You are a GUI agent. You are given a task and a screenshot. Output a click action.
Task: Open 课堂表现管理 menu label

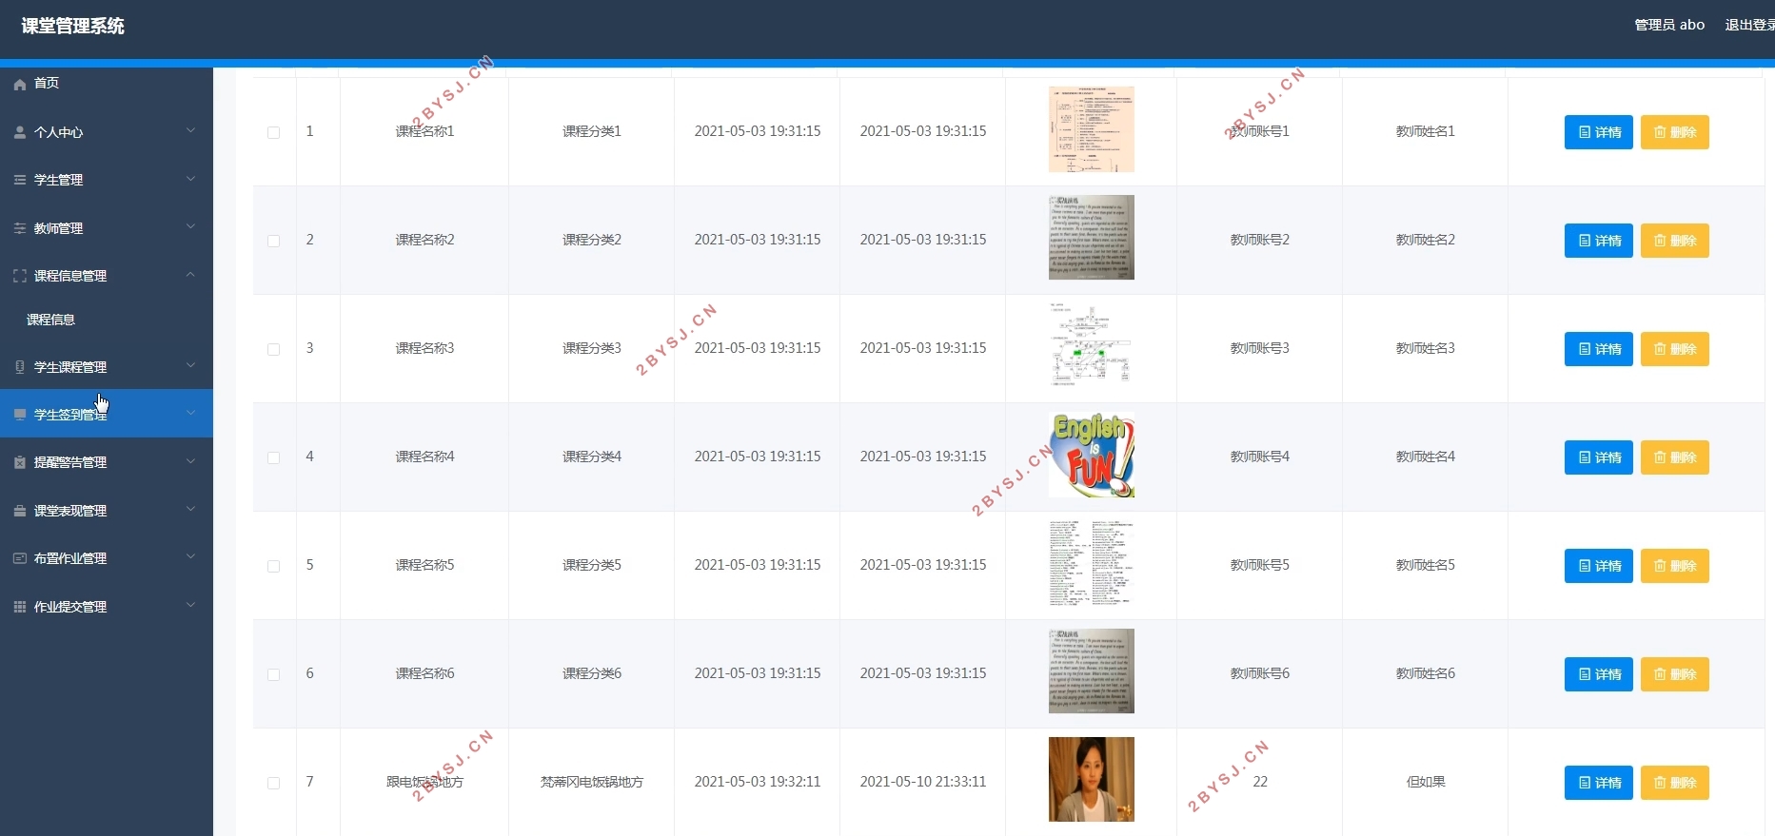[x=70, y=511]
